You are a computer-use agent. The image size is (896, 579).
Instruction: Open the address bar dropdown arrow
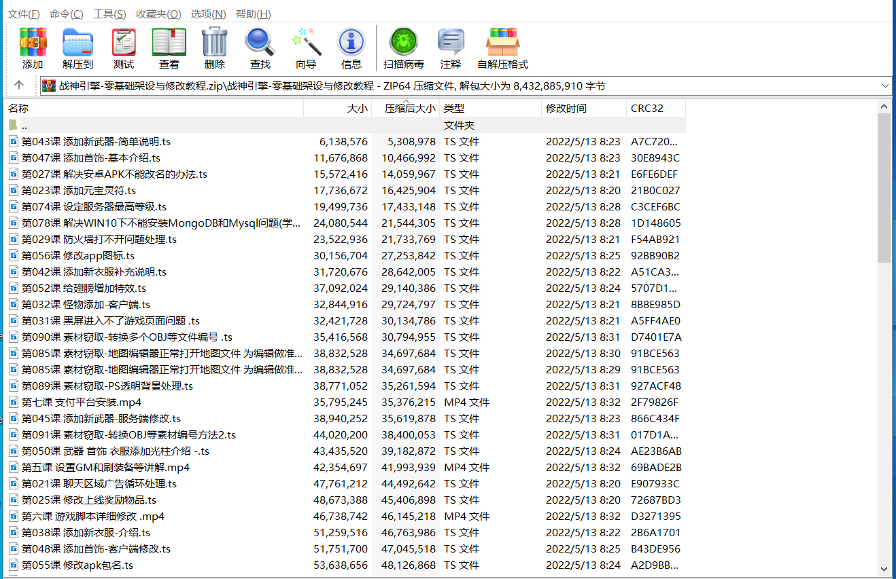point(885,86)
